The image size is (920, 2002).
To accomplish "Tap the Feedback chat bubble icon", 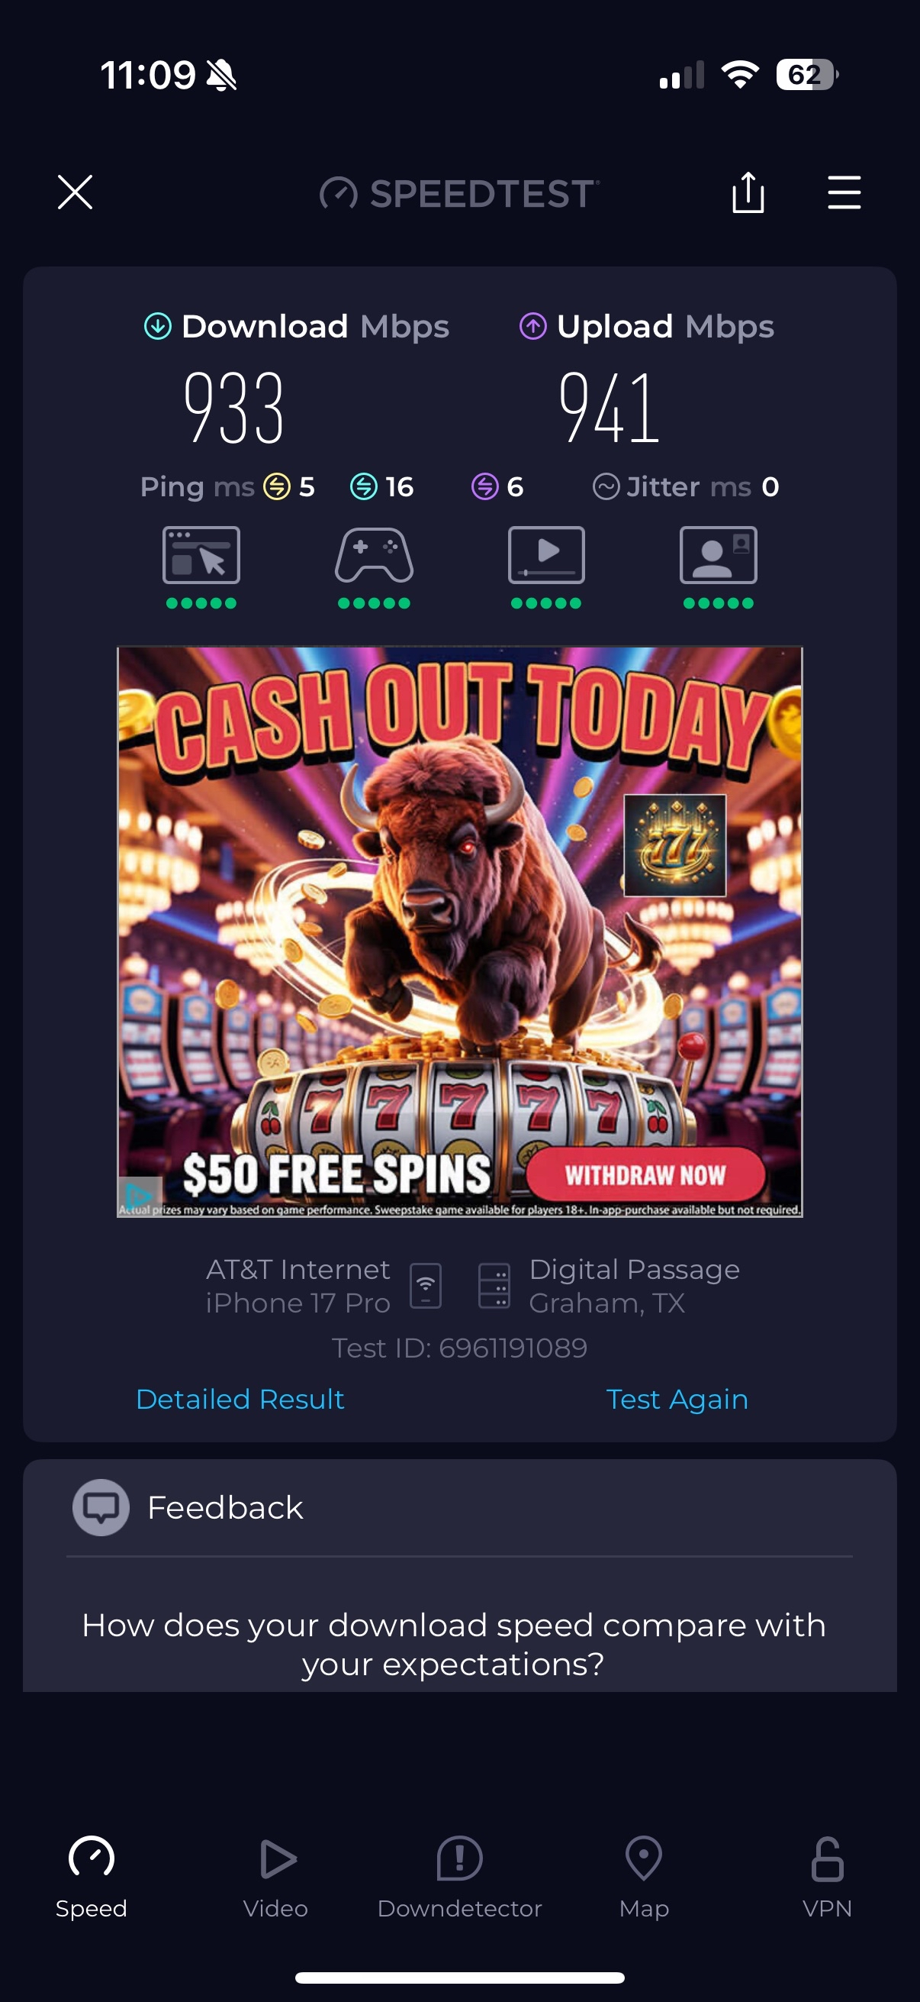I will click(101, 1507).
